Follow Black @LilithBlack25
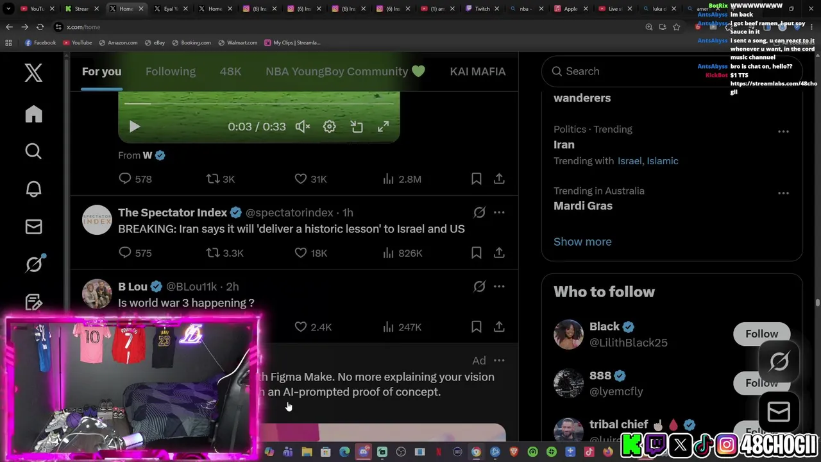Screen dimensions: 821x462 pos(761,334)
